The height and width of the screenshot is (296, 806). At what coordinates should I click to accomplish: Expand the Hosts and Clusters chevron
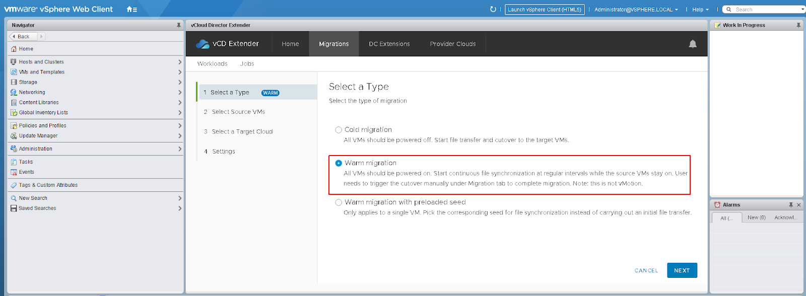[x=180, y=62]
